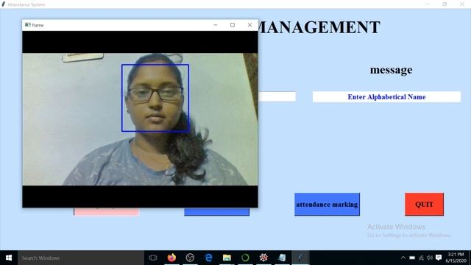This screenshot has width=471, height=265.
Task: Click the webcam video preview
Action: [x=140, y=119]
